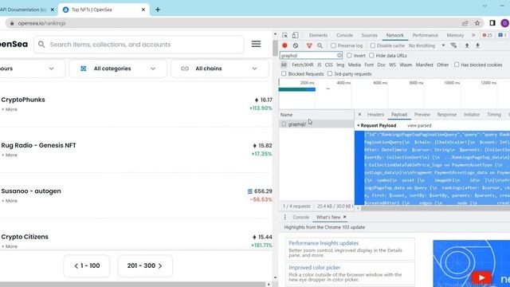Click the view parsed link

(x=419, y=126)
